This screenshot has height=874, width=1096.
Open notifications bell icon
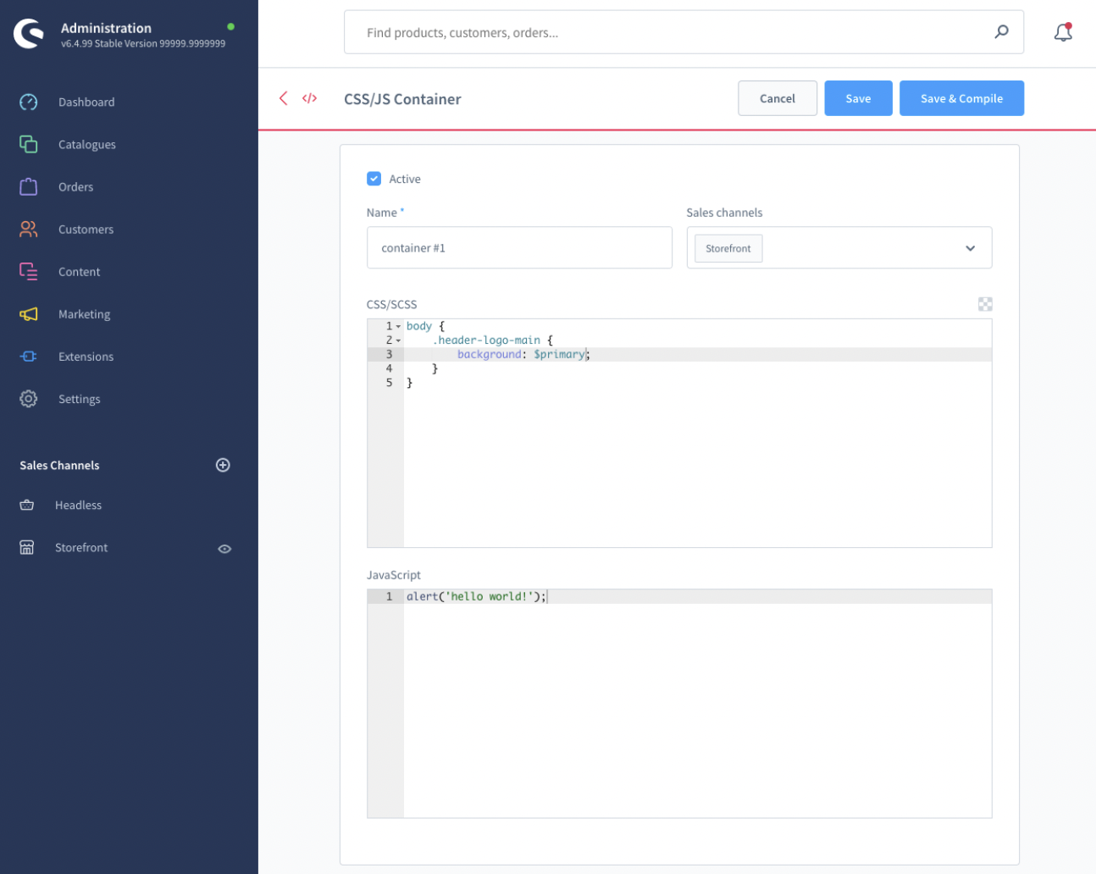[1063, 32]
